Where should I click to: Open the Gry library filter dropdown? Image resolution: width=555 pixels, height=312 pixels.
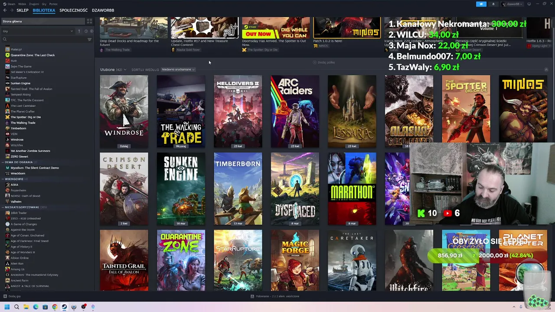point(38,31)
